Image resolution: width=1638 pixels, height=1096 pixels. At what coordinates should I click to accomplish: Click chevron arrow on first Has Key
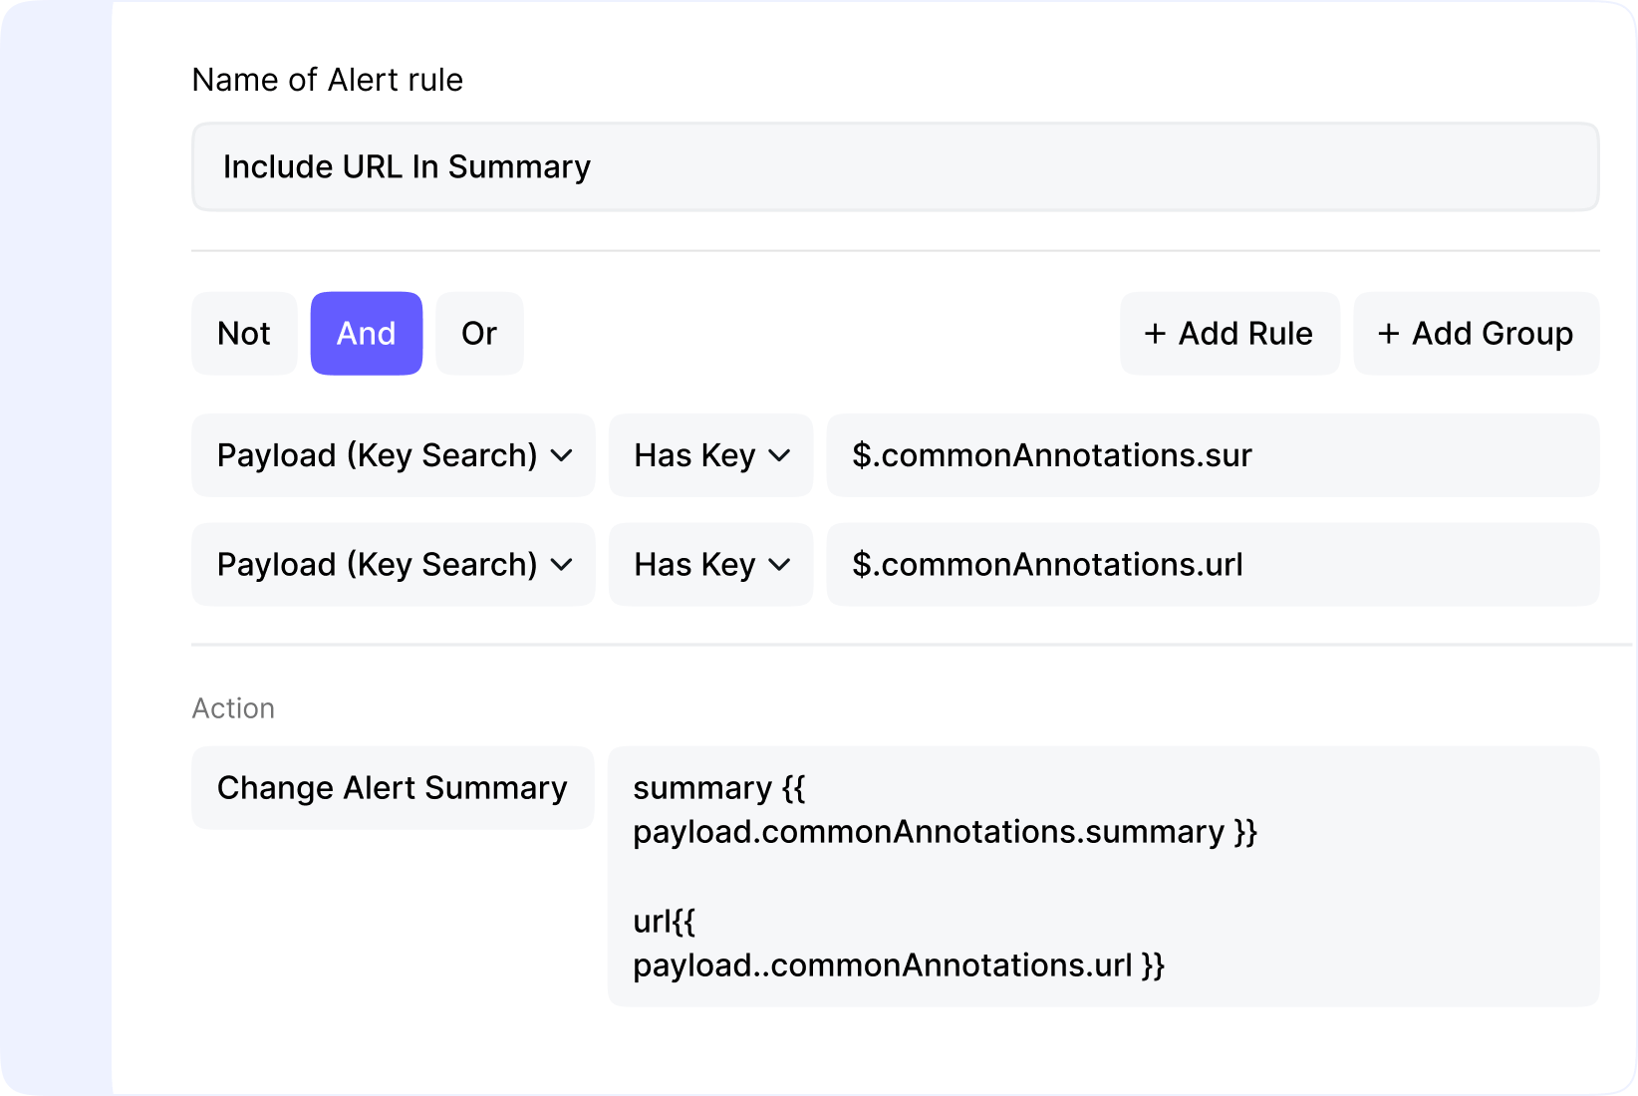[x=780, y=456]
